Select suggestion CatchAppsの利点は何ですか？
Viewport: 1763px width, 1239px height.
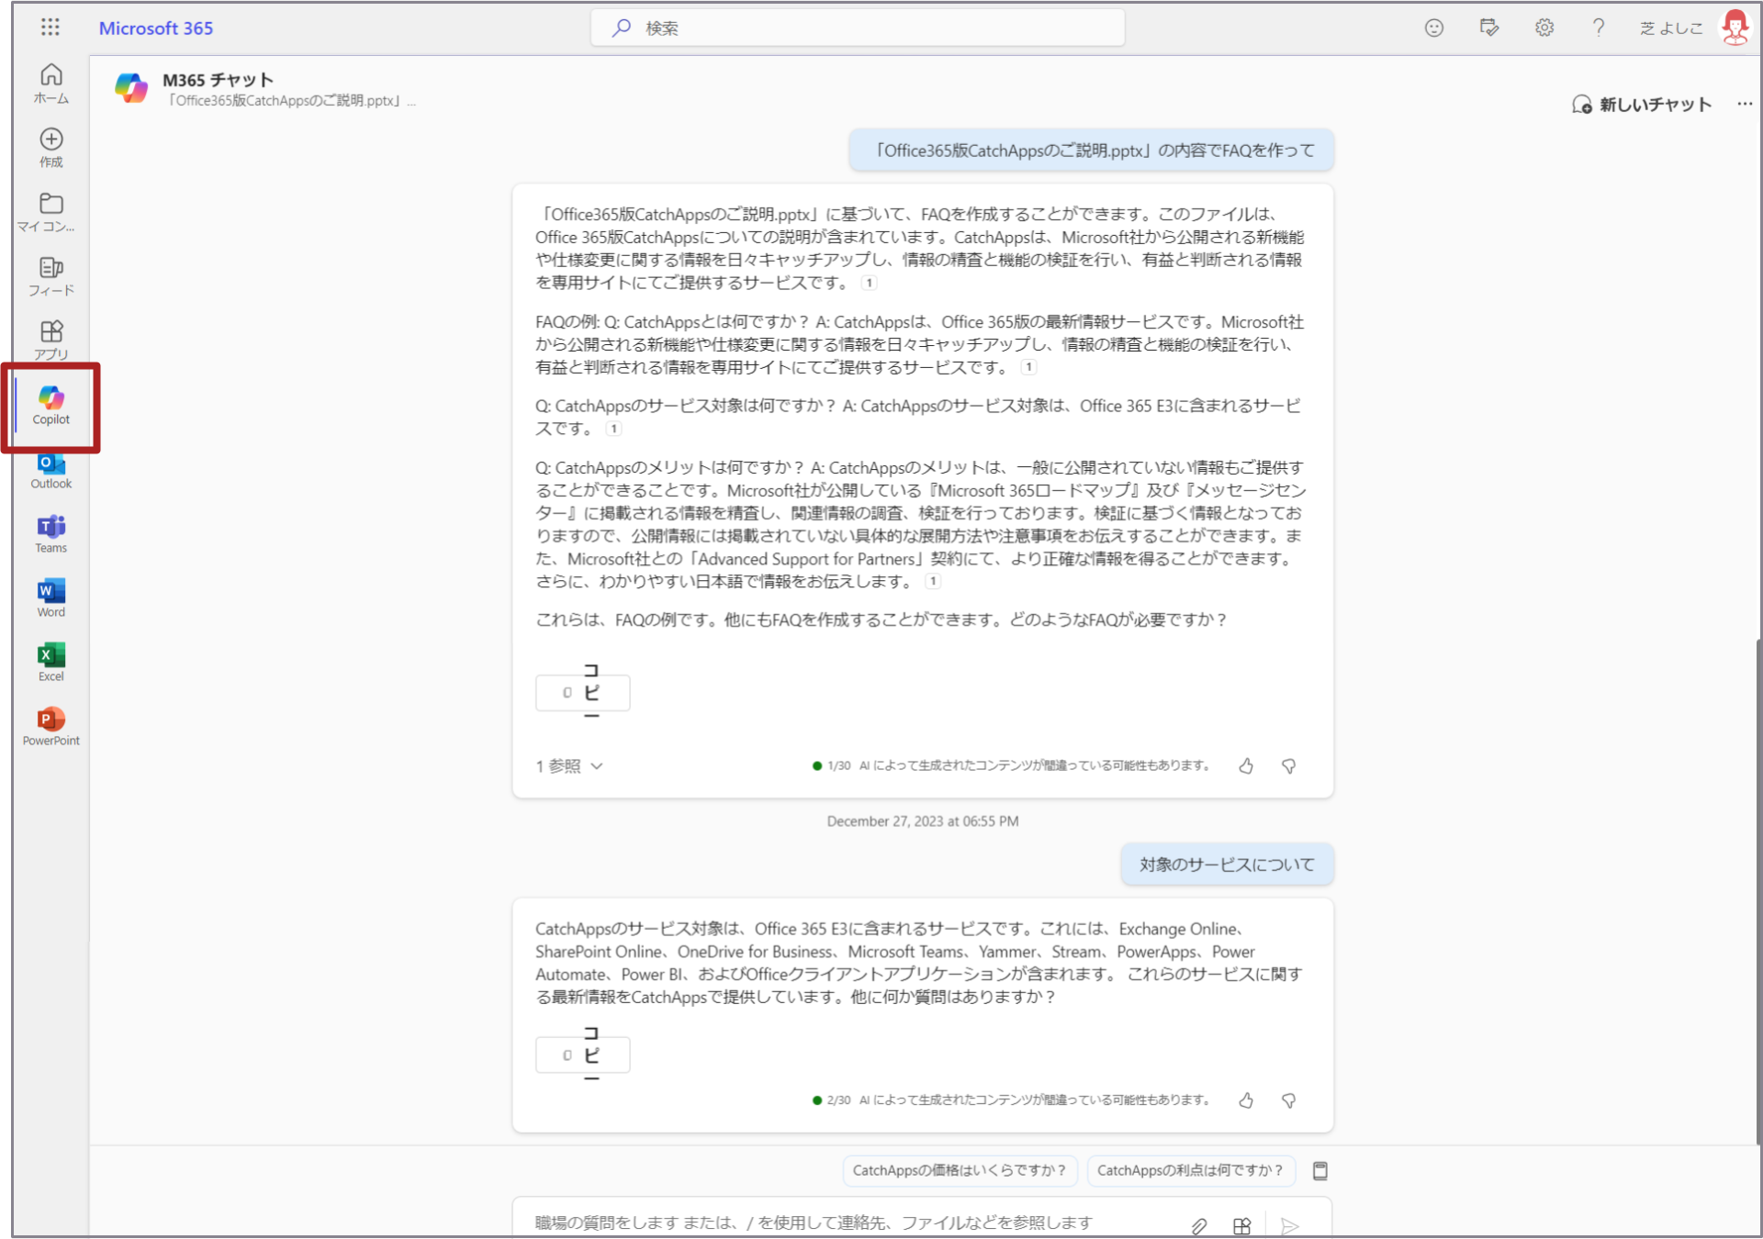pos(1191,1170)
